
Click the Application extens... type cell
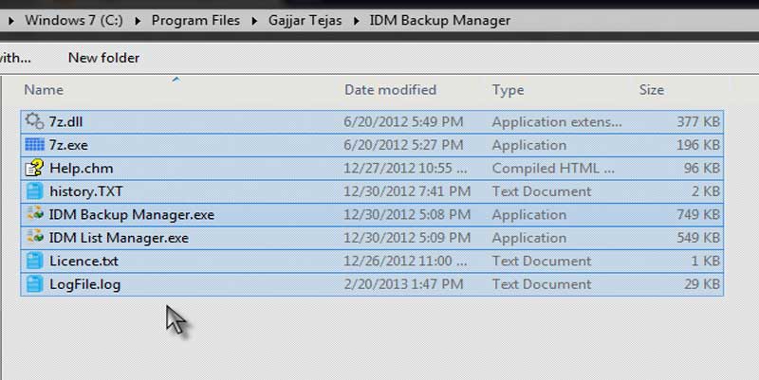(x=557, y=122)
